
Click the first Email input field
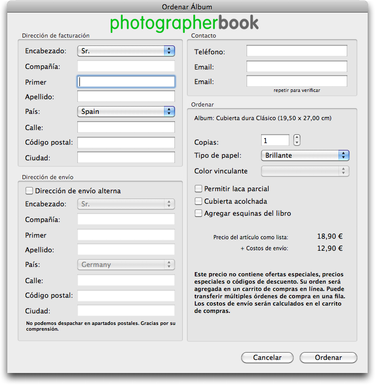(297, 66)
